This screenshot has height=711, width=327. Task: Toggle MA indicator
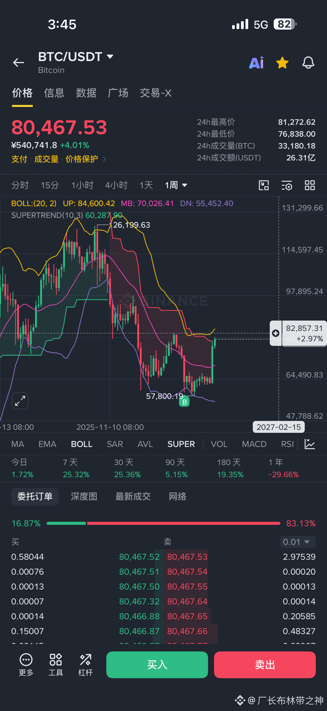click(x=18, y=444)
